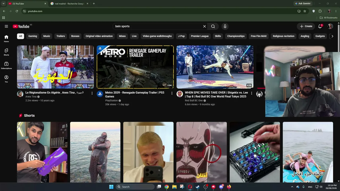Open more actions for Le Régionalisme video
The width and height of the screenshot is (340, 191).
coord(92,93)
